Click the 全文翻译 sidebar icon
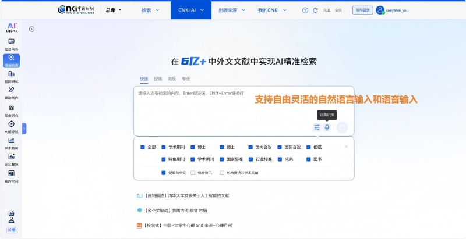The image size is (466, 239). tap(11, 159)
